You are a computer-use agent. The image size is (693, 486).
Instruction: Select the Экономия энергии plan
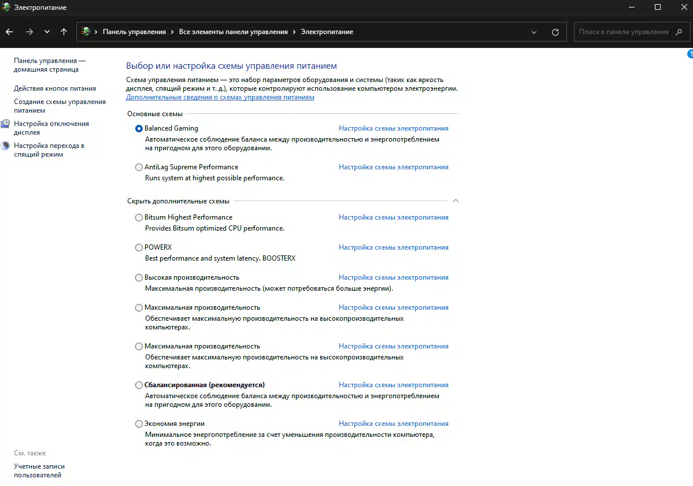coord(139,424)
